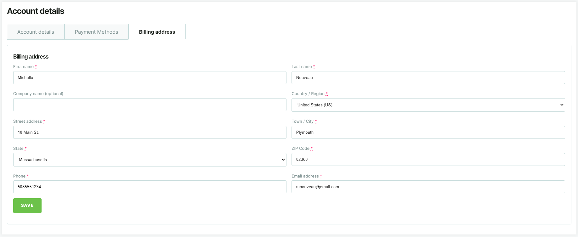Click the 'ZIP Code' label
This screenshot has height=237, width=578.
coord(300,148)
